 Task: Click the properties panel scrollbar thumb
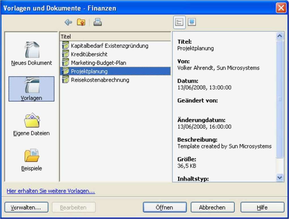[280, 99]
